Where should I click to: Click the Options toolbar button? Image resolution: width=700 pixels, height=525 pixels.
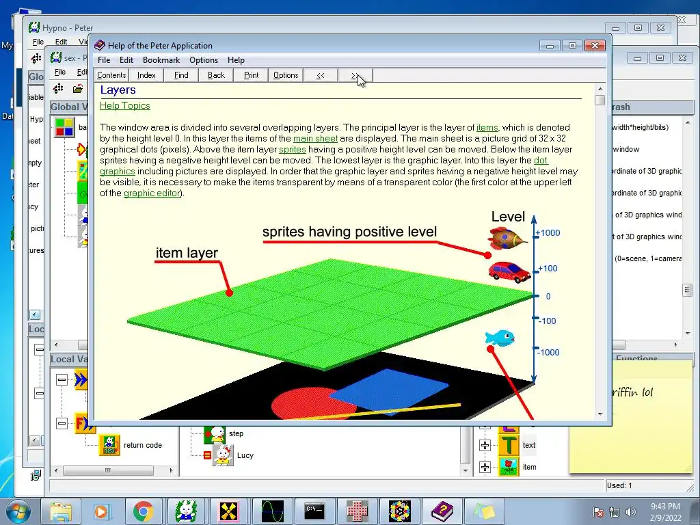tap(286, 75)
